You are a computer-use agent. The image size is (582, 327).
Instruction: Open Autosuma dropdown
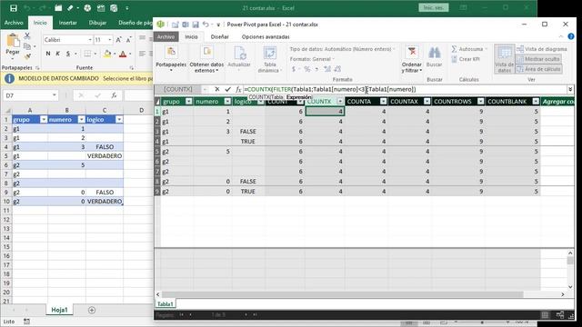(x=487, y=49)
